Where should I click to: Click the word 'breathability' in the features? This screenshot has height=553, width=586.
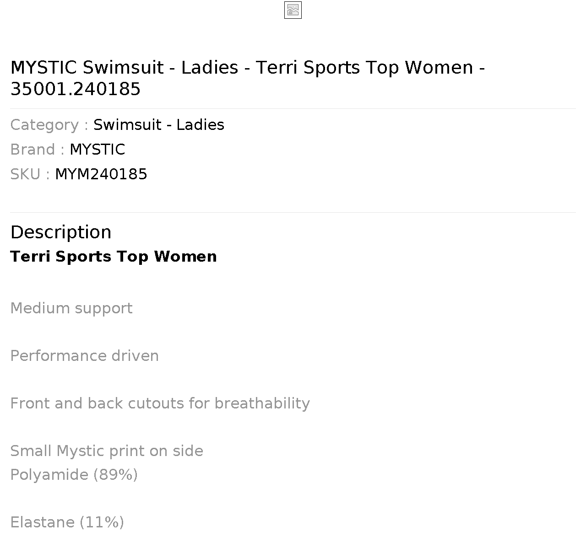point(262,403)
